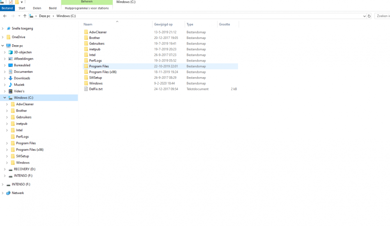Click the Deze pc computer icon

tap(9, 46)
